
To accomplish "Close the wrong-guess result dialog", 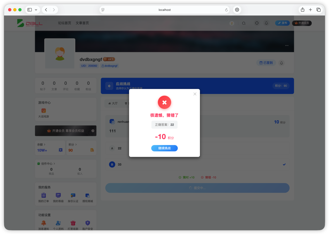I will (195, 94).
